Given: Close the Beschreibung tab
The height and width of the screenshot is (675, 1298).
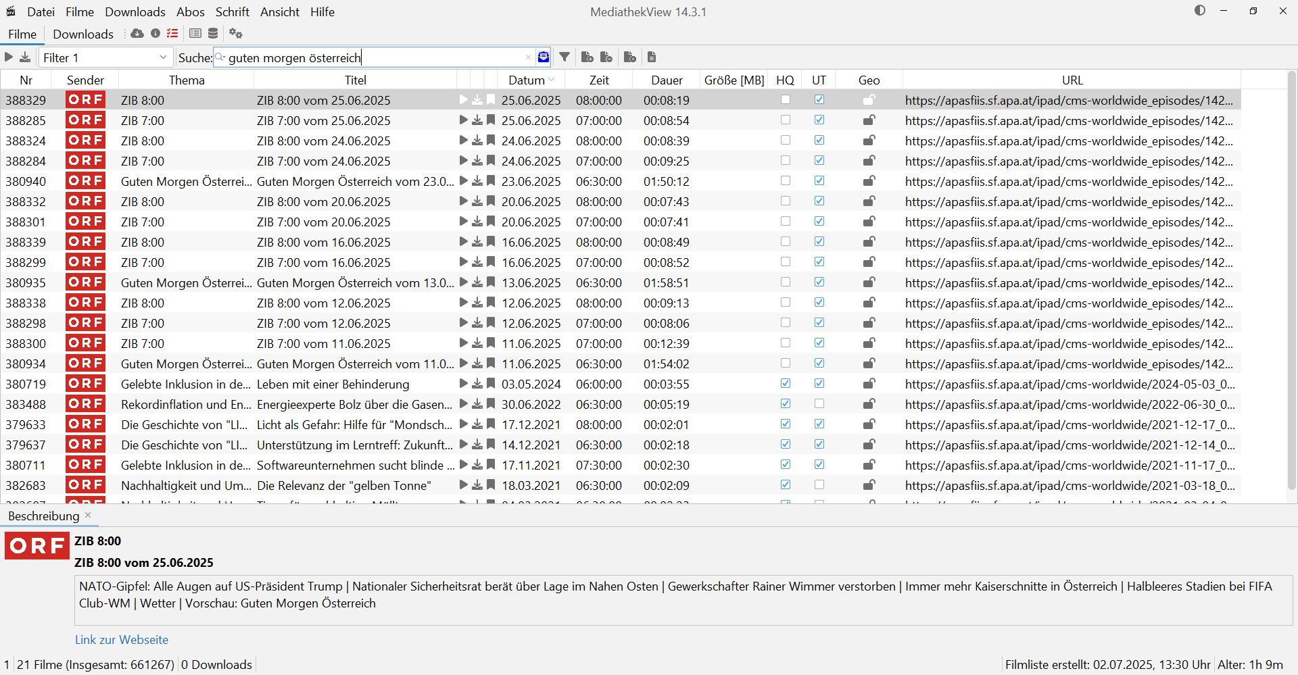Looking at the screenshot, I should coord(88,515).
